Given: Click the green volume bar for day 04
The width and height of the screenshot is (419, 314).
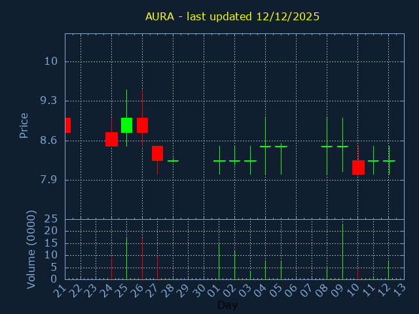Looking at the screenshot, I should pos(265,270).
